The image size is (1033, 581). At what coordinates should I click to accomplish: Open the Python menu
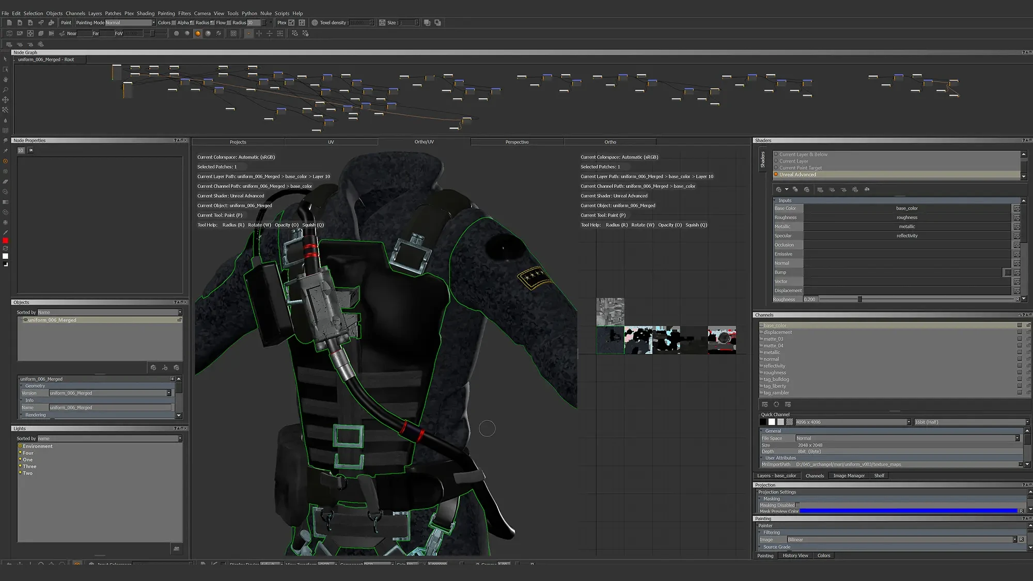click(249, 13)
